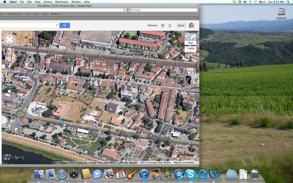Screen dimensions: 293x183
Task: Open the Google apps grid
Action: [163, 26]
